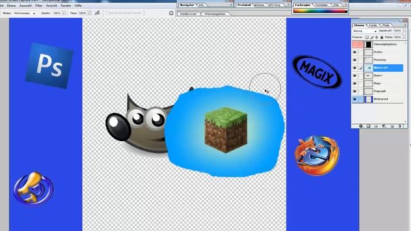Click the image pixels lock brush icon
This screenshot has width=411, height=231.
pos(372,37)
